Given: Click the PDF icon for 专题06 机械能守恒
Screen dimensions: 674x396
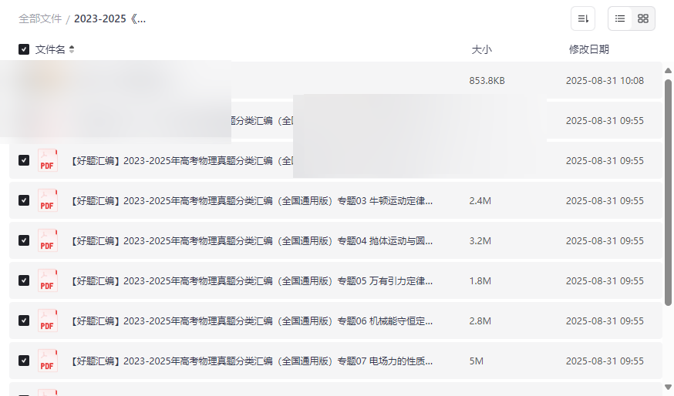Looking at the screenshot, I should pos(48,321).
